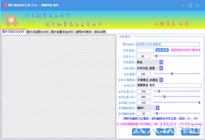This screenshot has height=140, width=205.
Task: Expand the 字体风格 dropdown arrow
Action: click(161, 68)
